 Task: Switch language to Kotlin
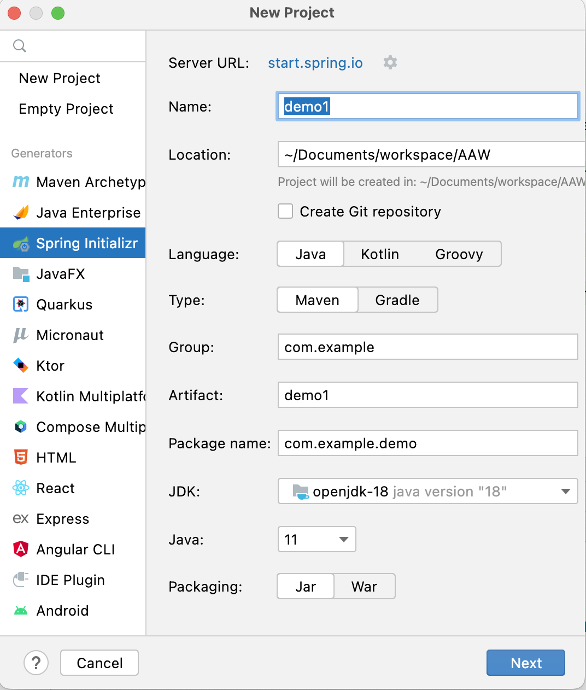[x=380, y=254]
